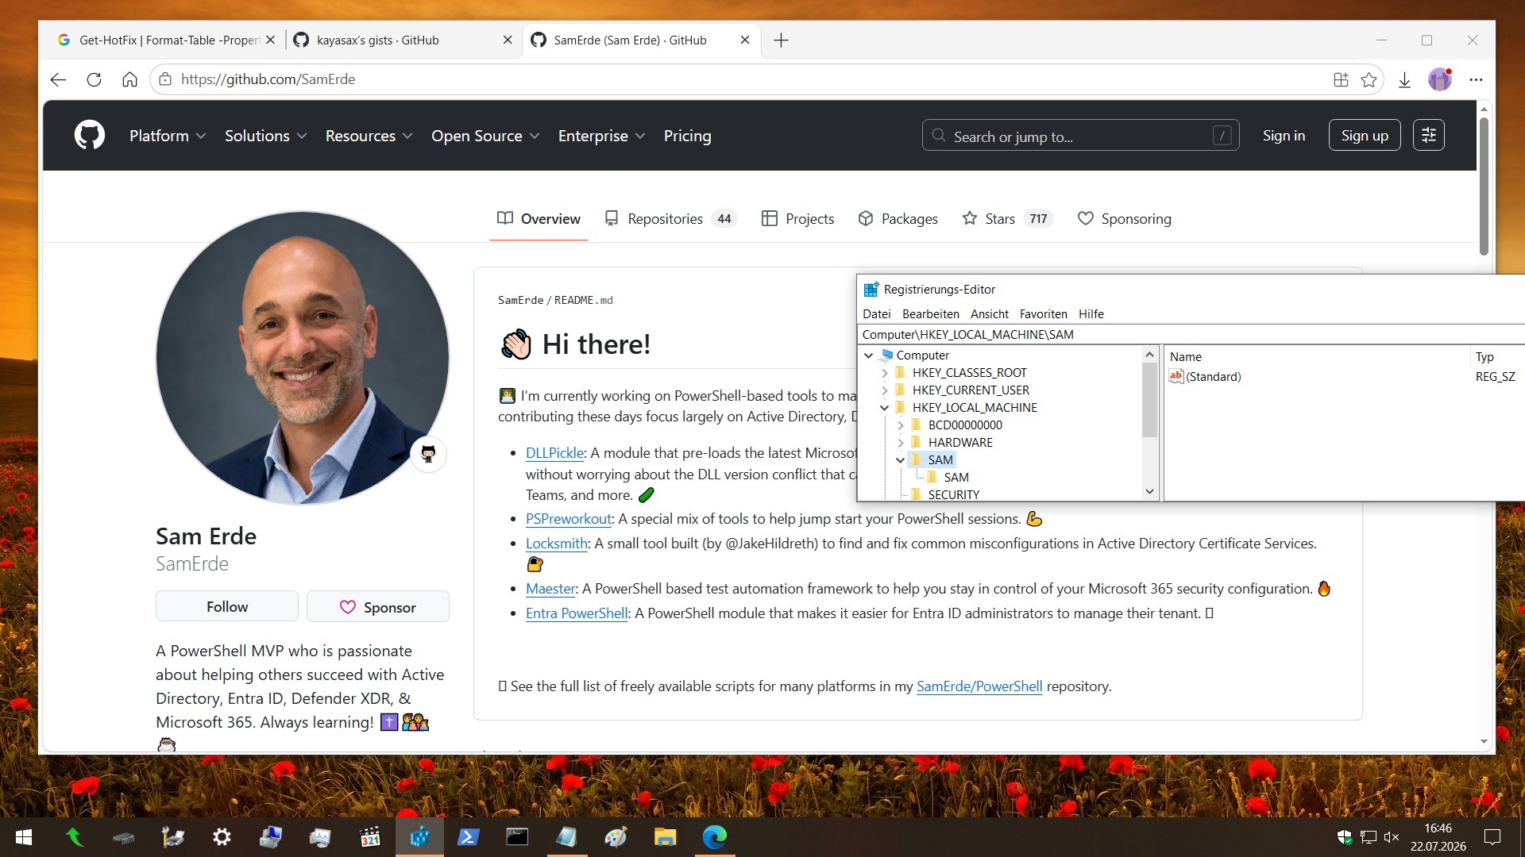Open the notification center
The image size is (1525, 857).
[1492, 837]
